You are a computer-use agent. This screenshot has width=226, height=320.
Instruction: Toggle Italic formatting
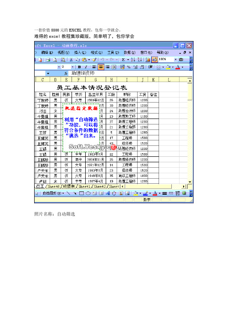(86, 67)
